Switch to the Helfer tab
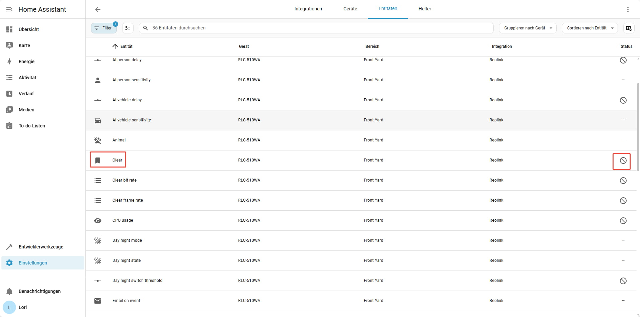Image resolution: width=640 pixels, height=317 pixels. [x=425, y=9]
